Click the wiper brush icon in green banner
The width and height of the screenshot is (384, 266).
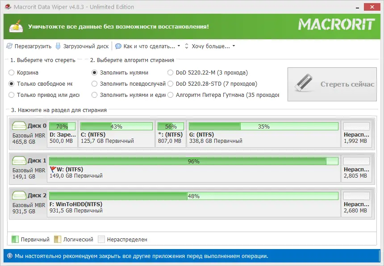click(x=16, y=26)
